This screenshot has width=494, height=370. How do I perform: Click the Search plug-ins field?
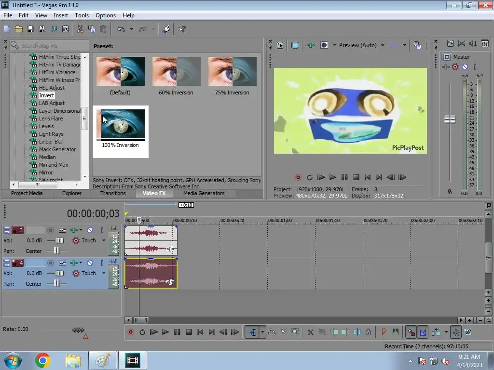point(49,46)
